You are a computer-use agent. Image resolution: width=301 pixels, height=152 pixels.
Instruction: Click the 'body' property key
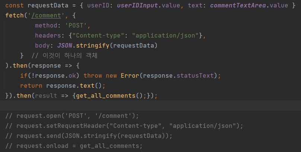click(x=42, y=46)
